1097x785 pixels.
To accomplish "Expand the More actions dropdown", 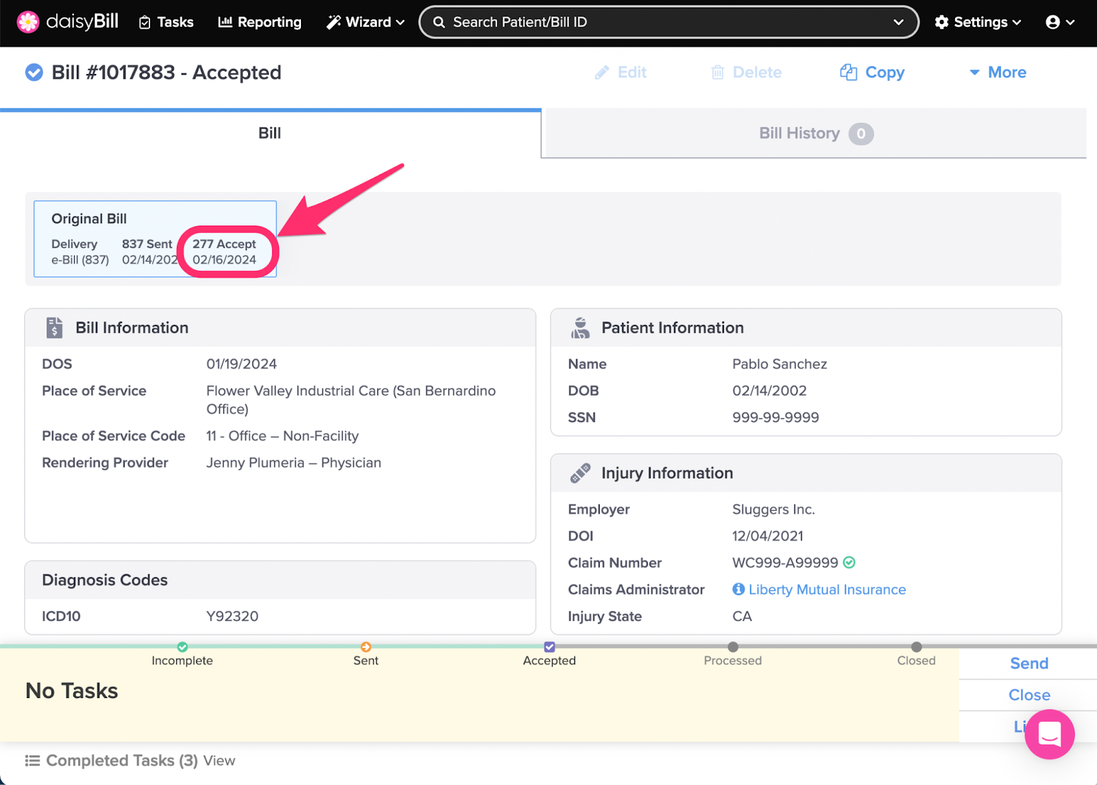I will pos(998,72).
